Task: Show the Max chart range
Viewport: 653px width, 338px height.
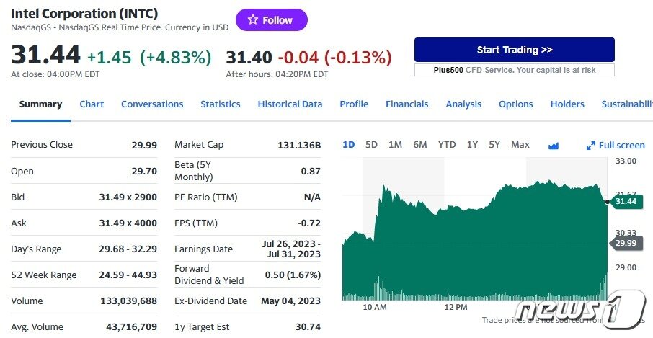Action: [520, 145]
